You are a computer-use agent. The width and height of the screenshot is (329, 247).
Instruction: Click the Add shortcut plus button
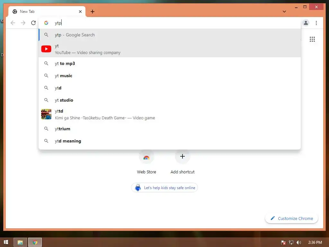click(182, 157)
